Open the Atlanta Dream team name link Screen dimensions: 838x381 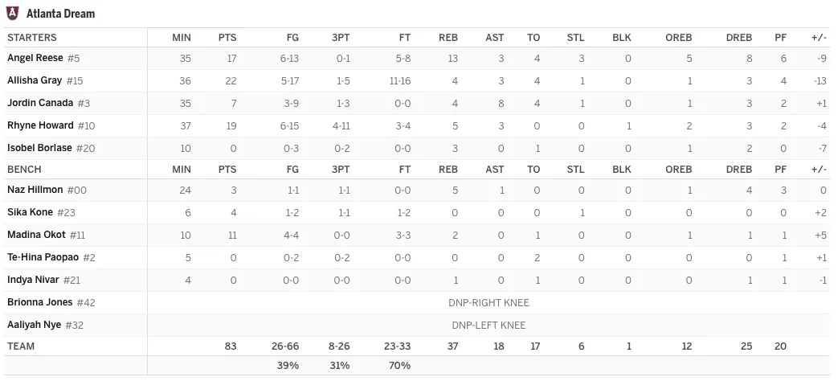(60, 14)
